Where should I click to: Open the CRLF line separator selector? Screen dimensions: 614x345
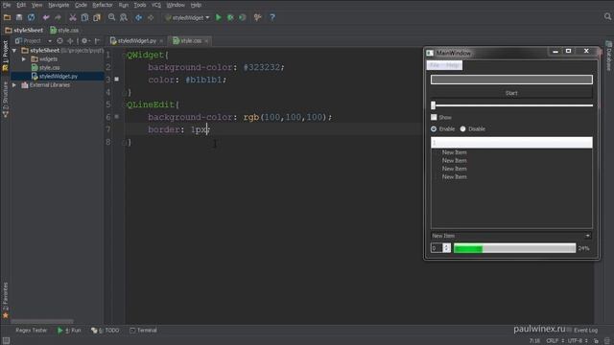coord(555,341)
